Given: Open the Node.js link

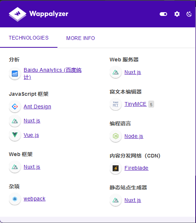Looking at the screenshot, I should coord(134,136).
